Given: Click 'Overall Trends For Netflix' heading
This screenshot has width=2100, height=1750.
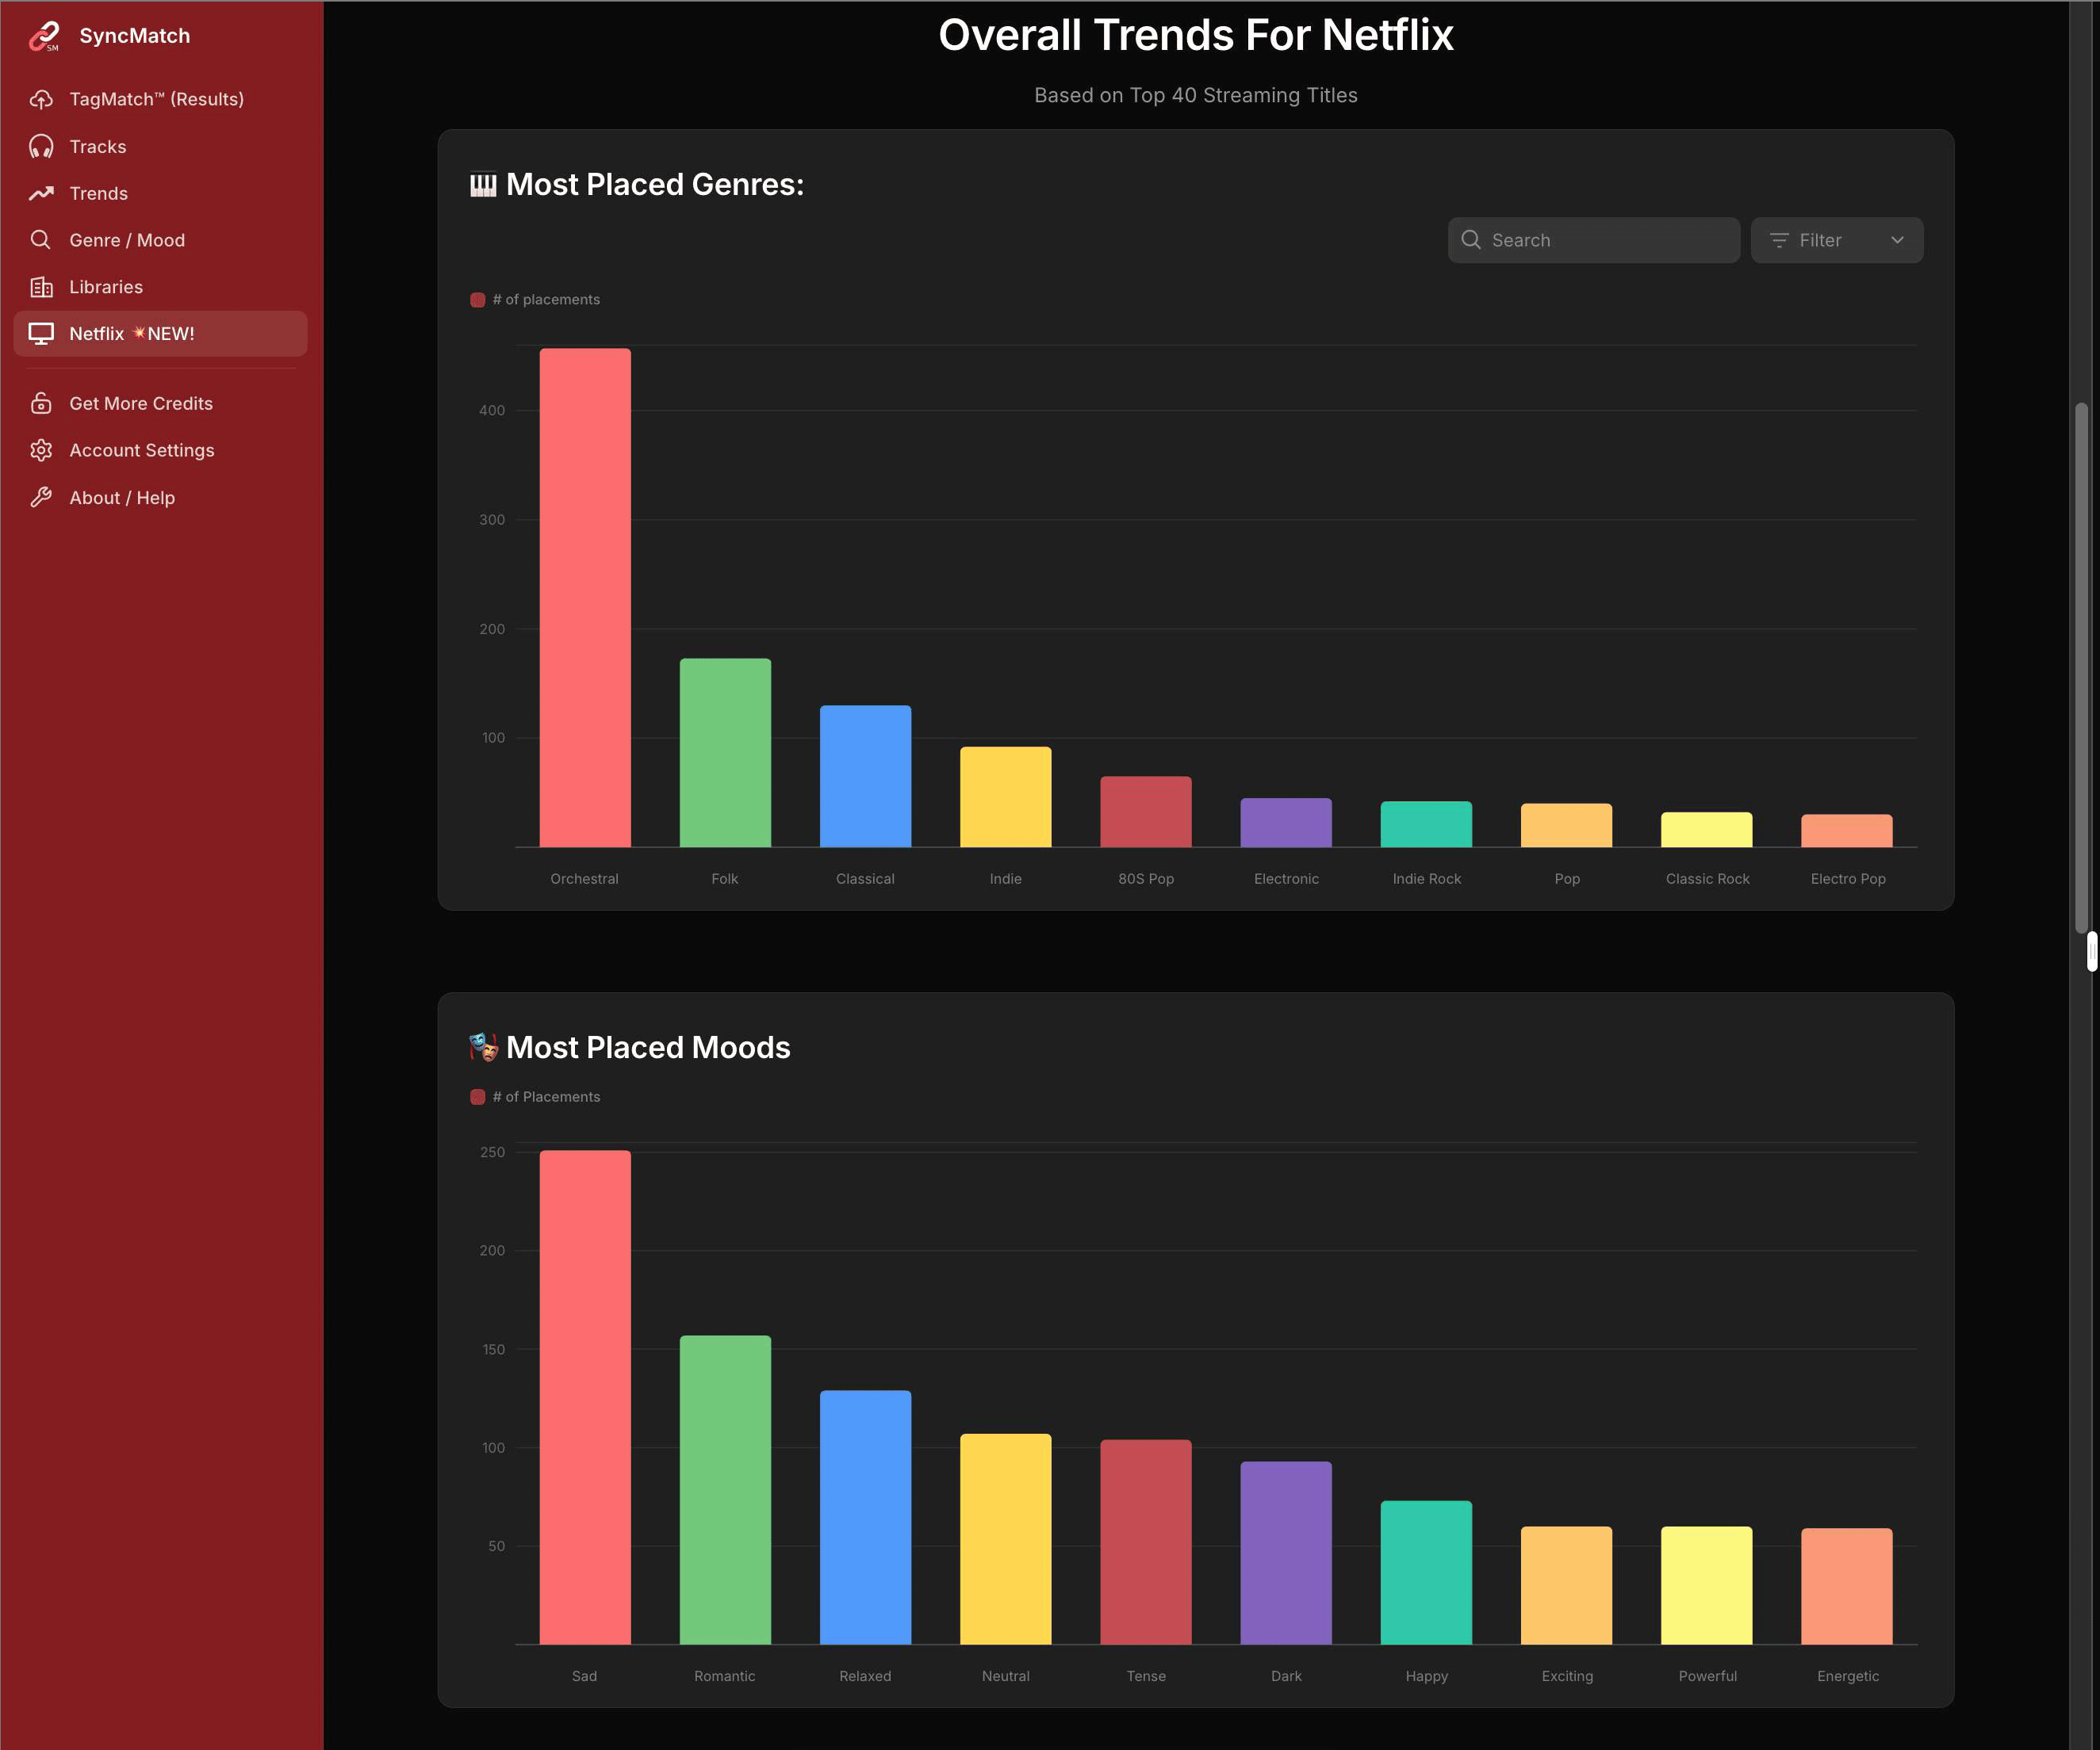Looking at the screenshot, I should (1196, 35).
